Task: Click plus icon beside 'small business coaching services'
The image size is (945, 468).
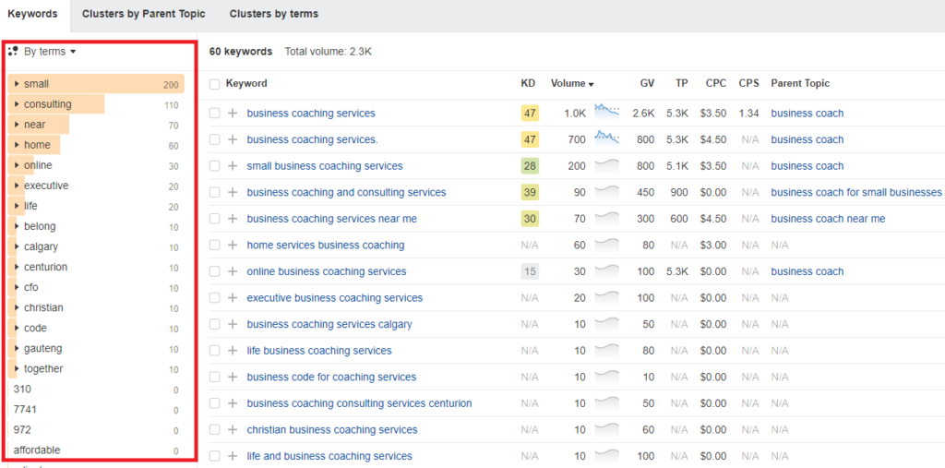Action: point(233,166)
